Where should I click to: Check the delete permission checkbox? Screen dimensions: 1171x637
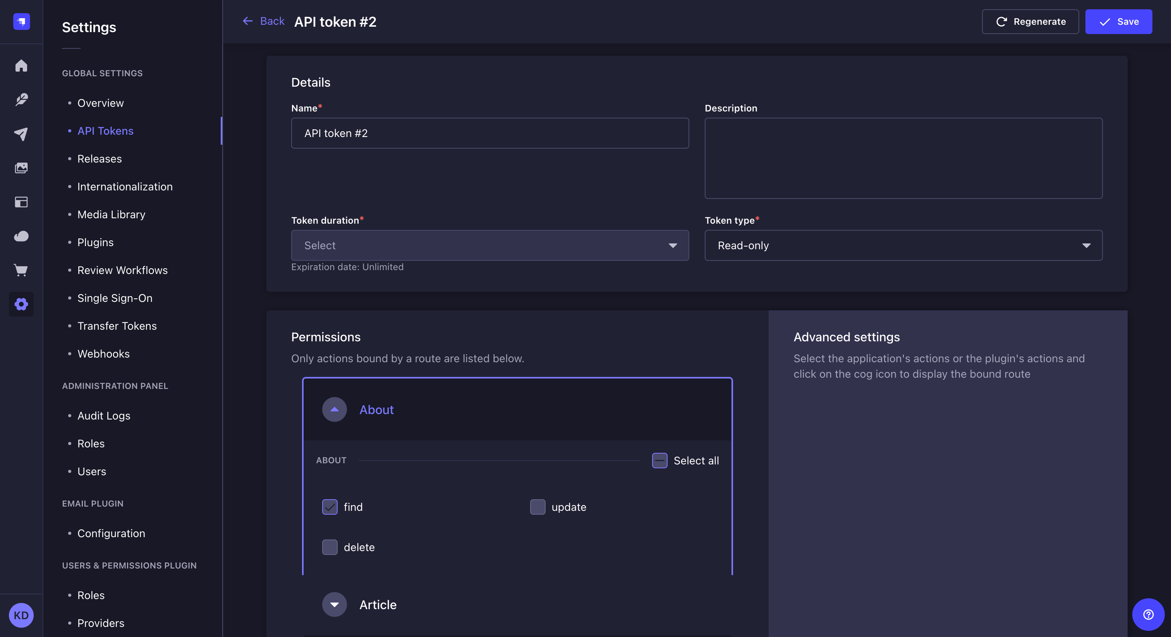[x=330, y=547]
